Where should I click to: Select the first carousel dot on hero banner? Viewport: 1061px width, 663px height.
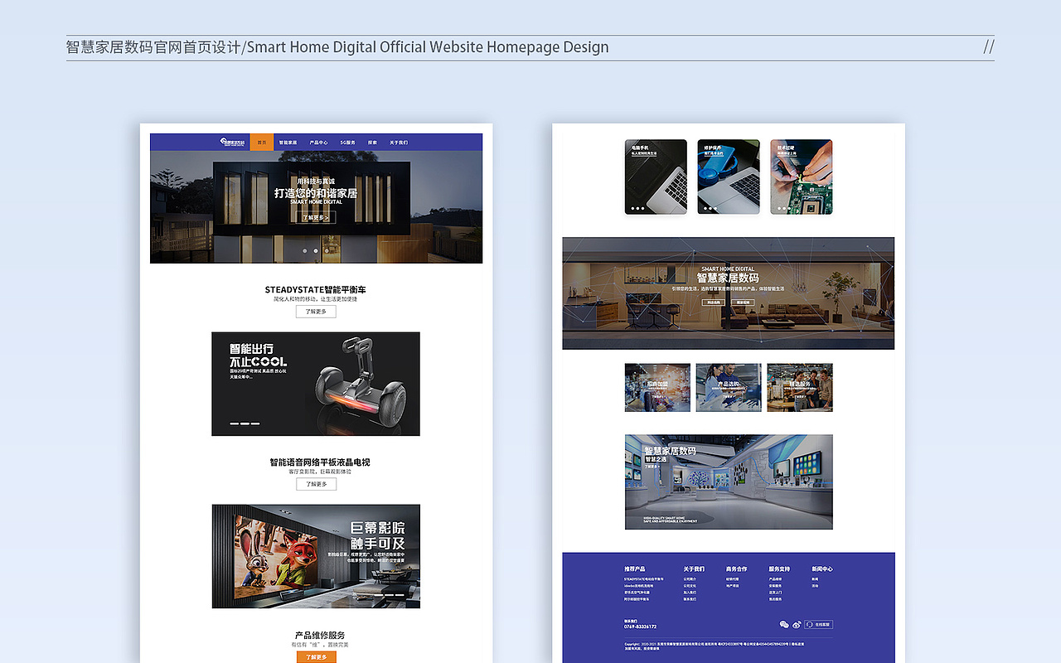pyautogui.click(x=304, y=249)
